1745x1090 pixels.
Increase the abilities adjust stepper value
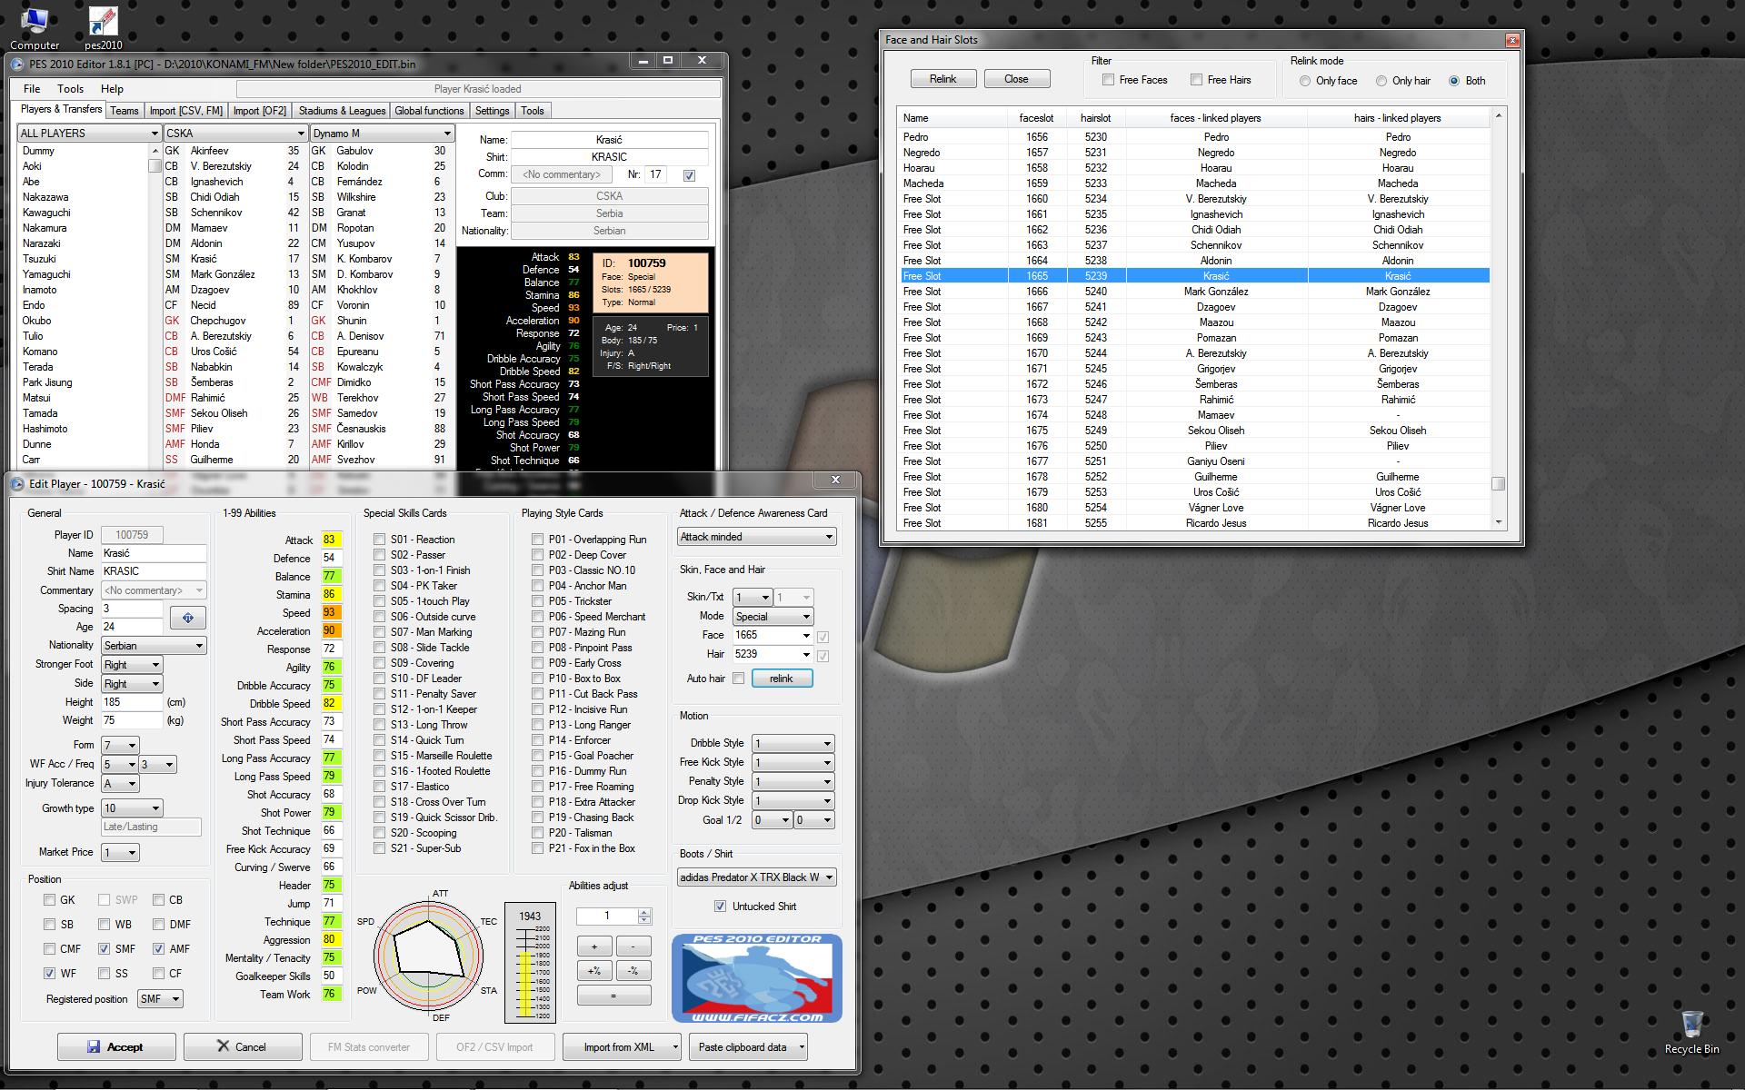point(644,912)
